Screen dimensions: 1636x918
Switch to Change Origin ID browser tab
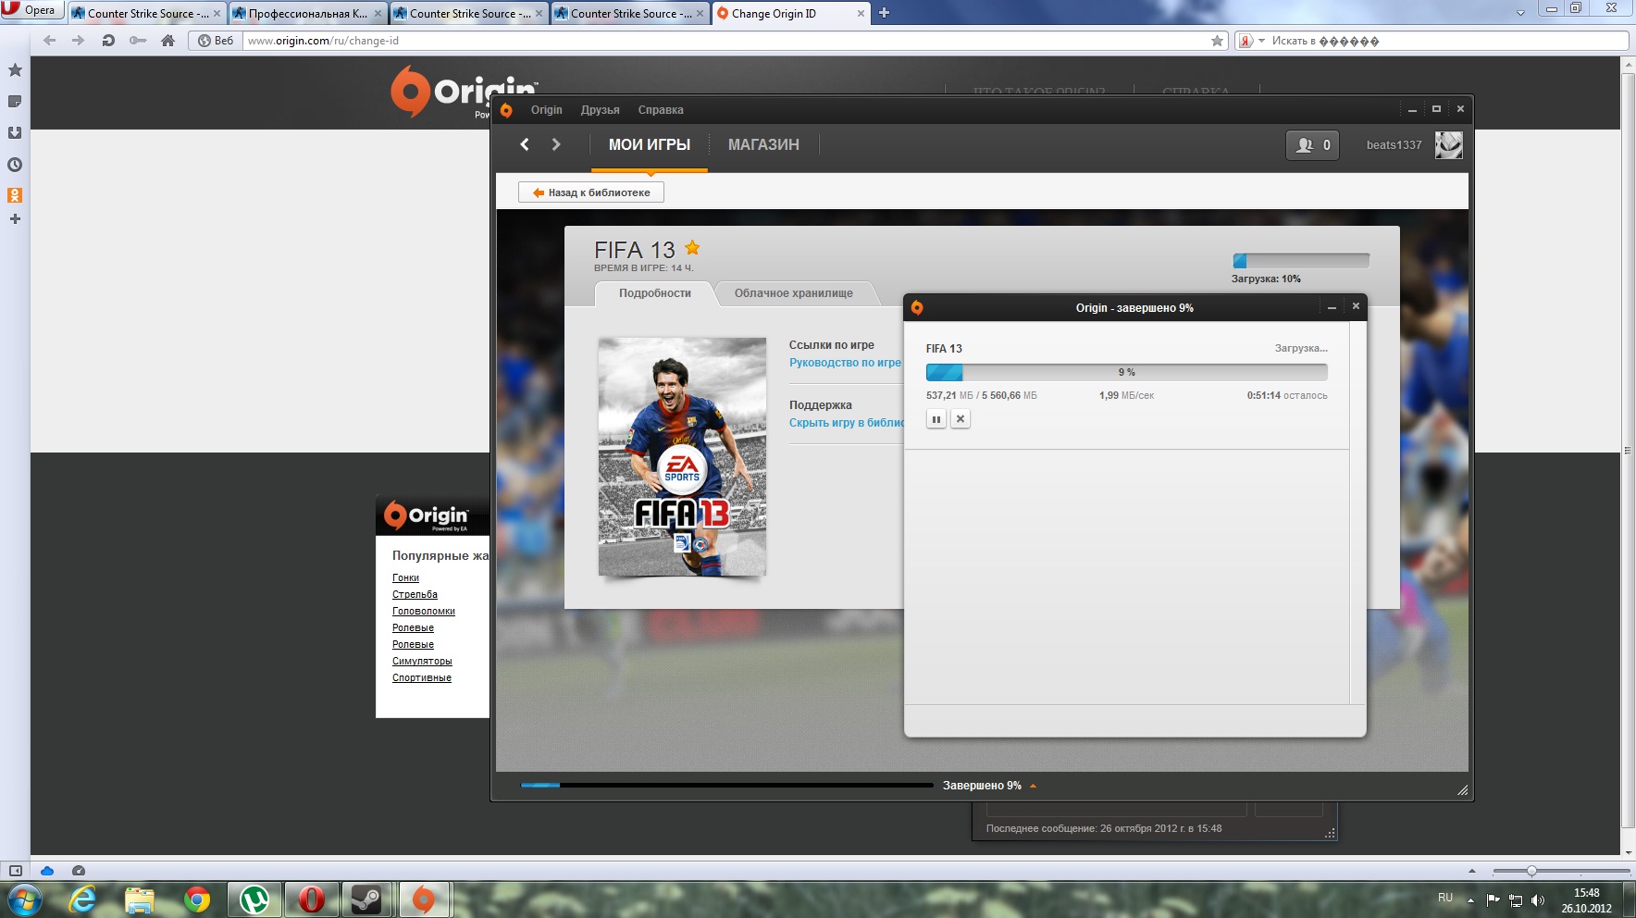coord(792,14)
